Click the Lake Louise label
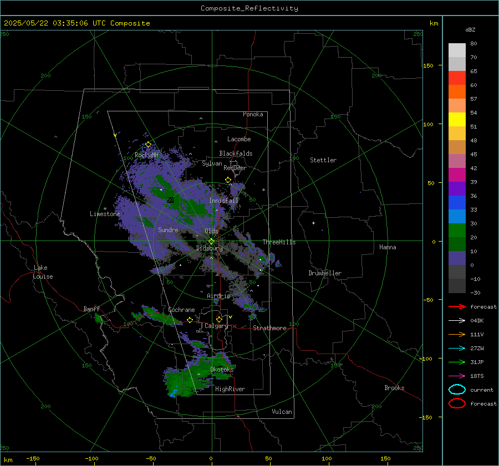The height and width of the screenshot is (466, 499). pyautogui.click(x=43, y=272)
